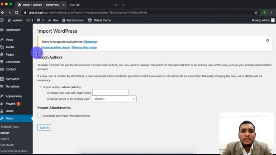The height and width of the screenshot is (155, 276).
Task: Click the Submit button
Action: click(x=44, y=127)
